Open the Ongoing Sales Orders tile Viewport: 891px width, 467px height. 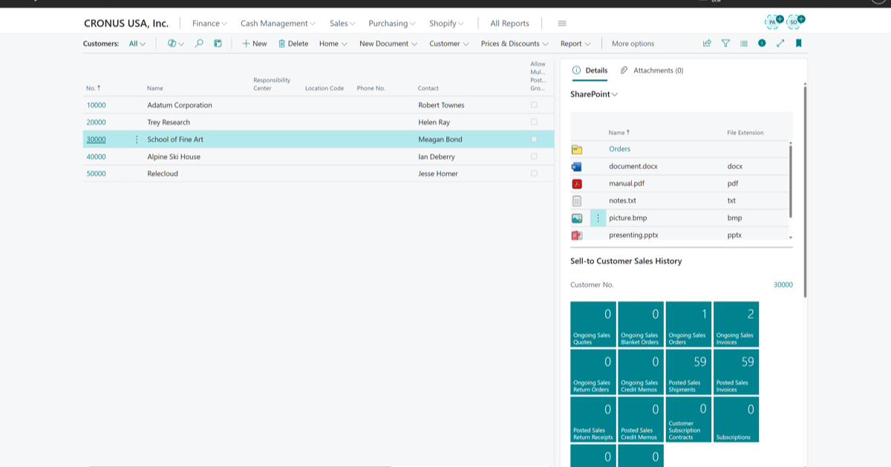coord(688,324)
